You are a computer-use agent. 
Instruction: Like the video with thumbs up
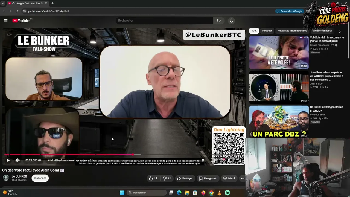point(153,178)
